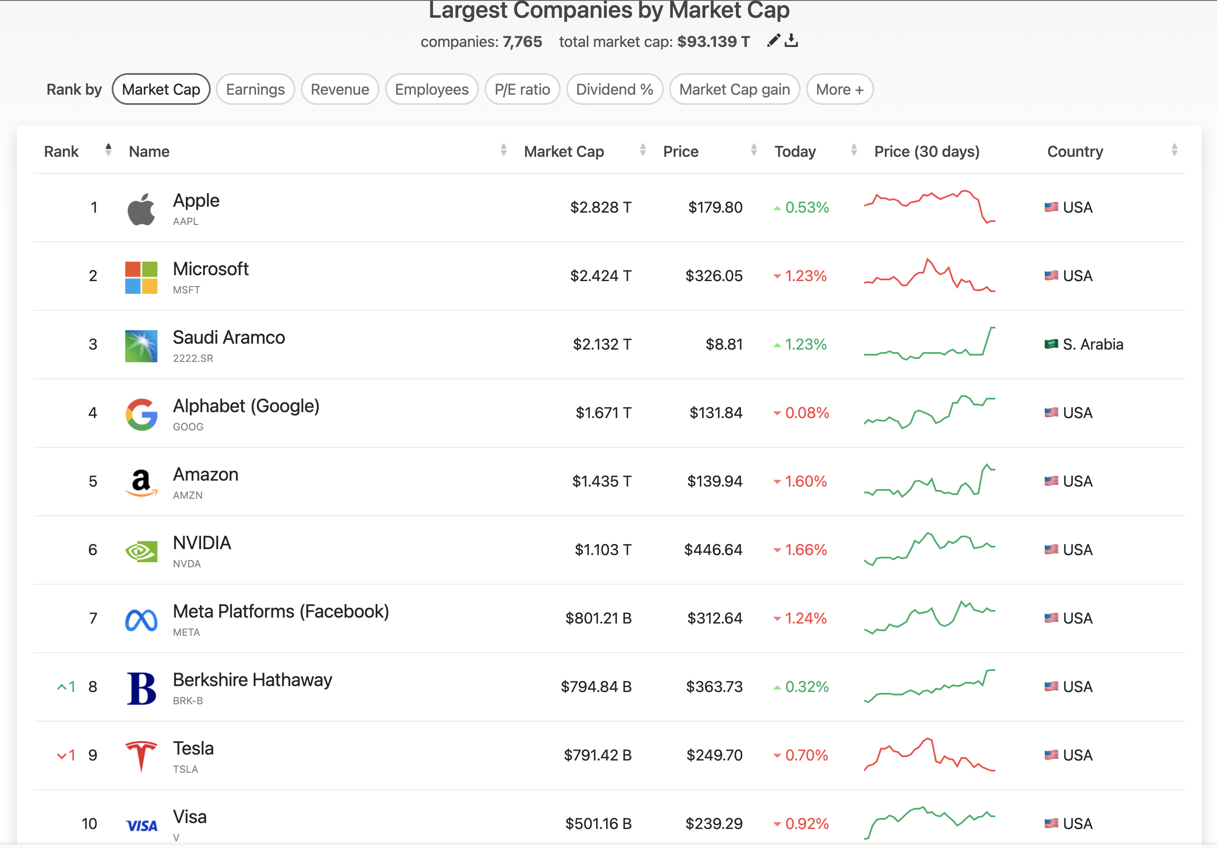Click the Microsoft logo icon
Screen dimensions: 1217x848
pos(141,278)
